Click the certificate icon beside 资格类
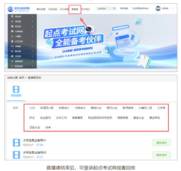 pyautogui.click(x=12, y=46)
